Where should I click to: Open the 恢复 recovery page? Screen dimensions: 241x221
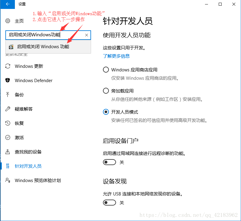(x=19, y=123)
